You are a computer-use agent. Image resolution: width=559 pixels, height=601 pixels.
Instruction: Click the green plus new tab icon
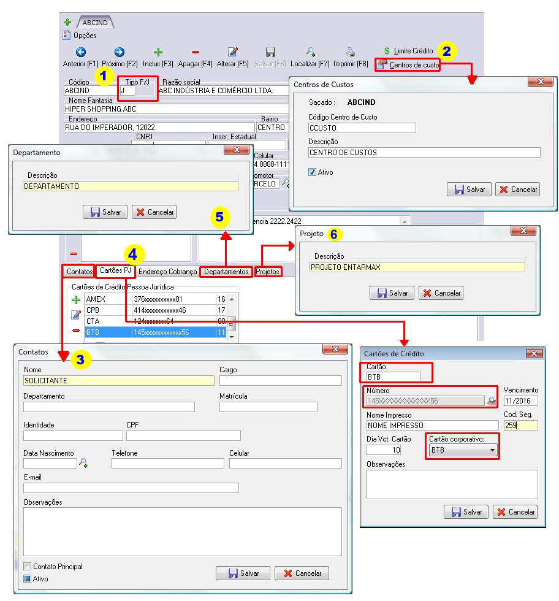tap(67, 22)
